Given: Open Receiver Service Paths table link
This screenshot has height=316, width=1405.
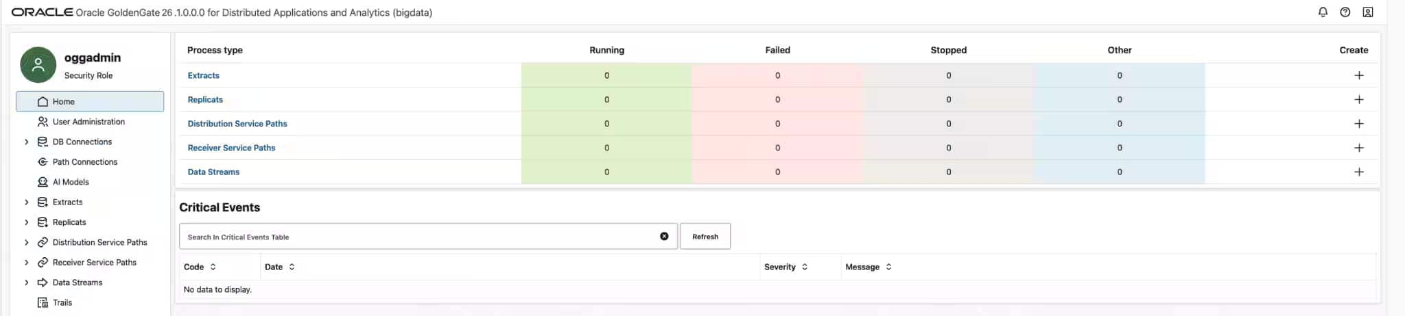Looking at the screenshot, I should 231,148.
